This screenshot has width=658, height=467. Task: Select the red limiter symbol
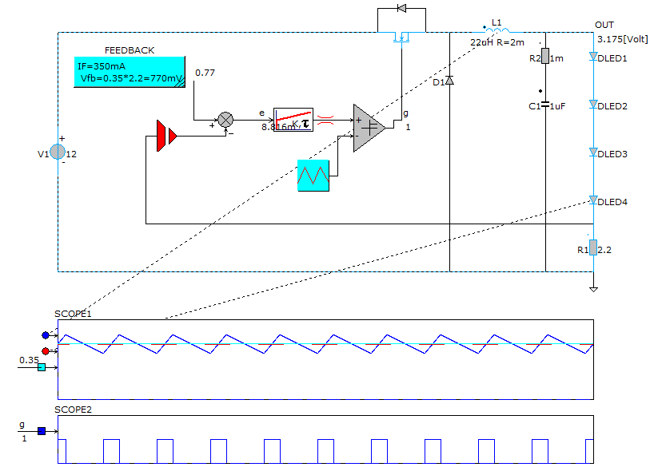coord(325,121)
